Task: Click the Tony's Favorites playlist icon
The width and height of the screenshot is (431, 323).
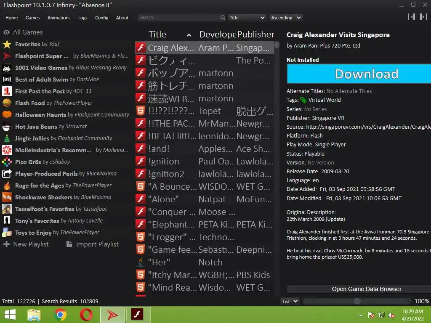Action: click(x=7, y=221)
